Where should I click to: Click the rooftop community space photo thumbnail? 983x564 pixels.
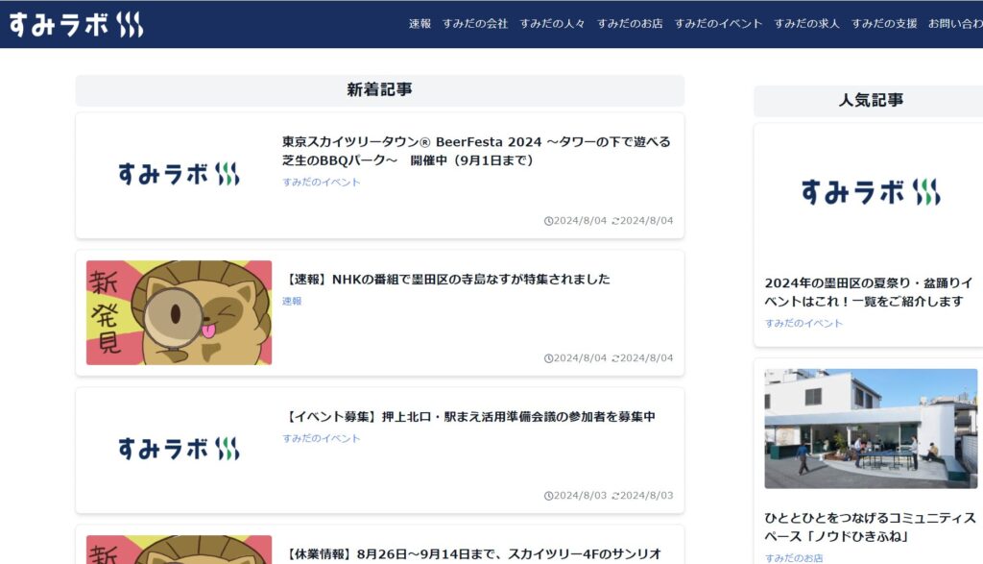[871, 429]
